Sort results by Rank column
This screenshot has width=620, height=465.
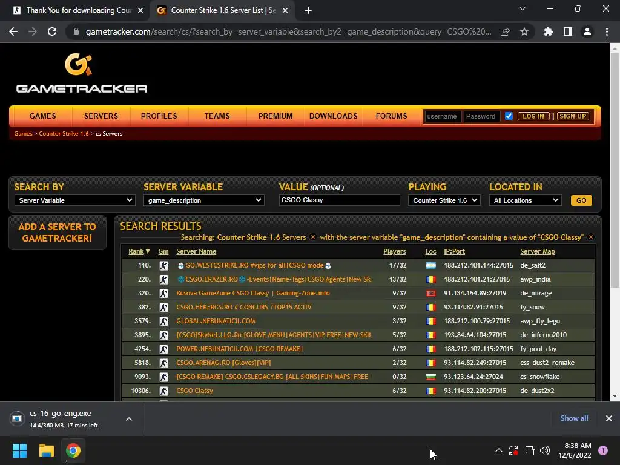(139, 251)
